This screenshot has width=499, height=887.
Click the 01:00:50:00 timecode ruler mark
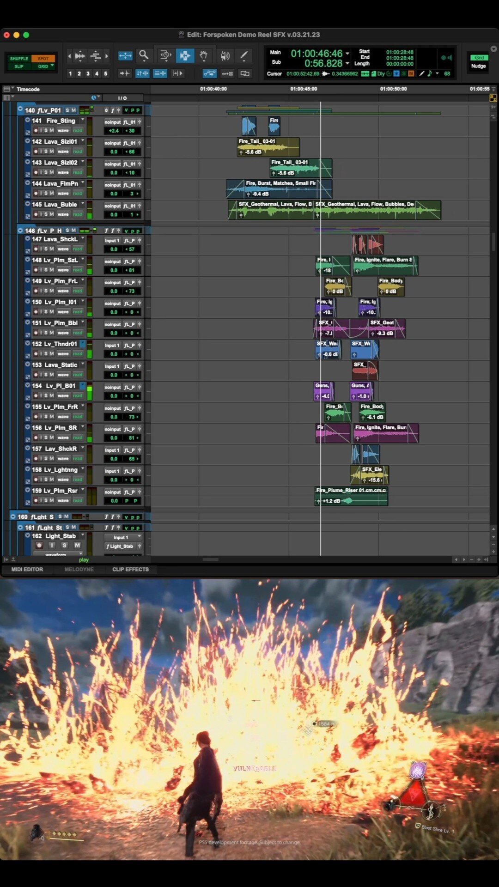(x=393, y=89)
